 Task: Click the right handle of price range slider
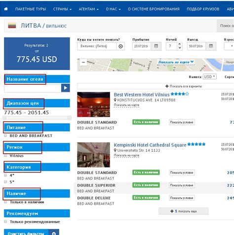[x=70, y=118]
